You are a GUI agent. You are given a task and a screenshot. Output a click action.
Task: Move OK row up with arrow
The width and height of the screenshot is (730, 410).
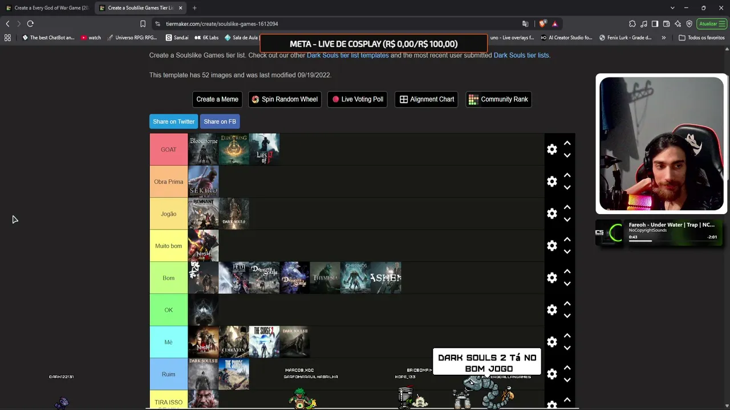(567, 304)
